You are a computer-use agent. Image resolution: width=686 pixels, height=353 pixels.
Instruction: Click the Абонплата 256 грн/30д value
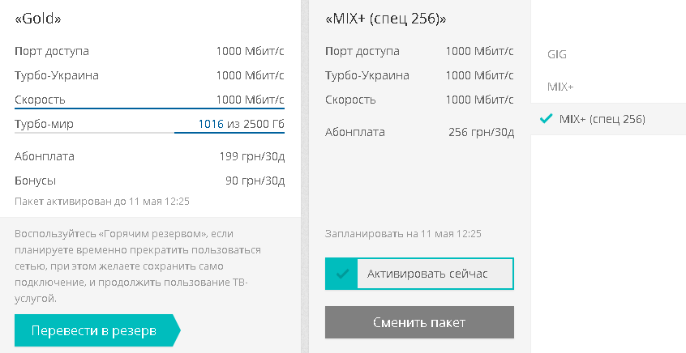click(x=481, y=132)
